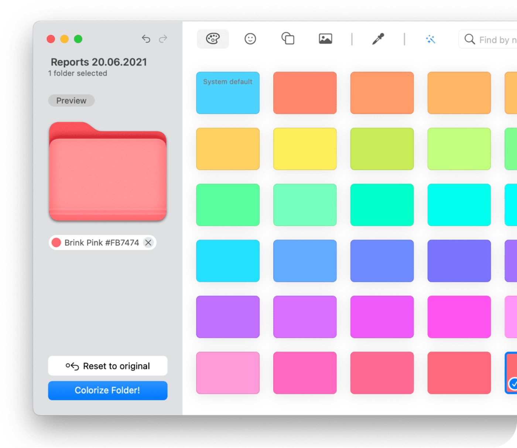Click the Colorize Folder button

click(x=107, y=390)
